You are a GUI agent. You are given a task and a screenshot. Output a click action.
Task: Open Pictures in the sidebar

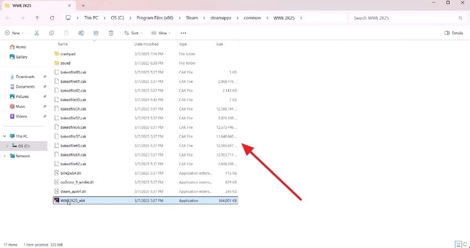[x=19, y=96]
